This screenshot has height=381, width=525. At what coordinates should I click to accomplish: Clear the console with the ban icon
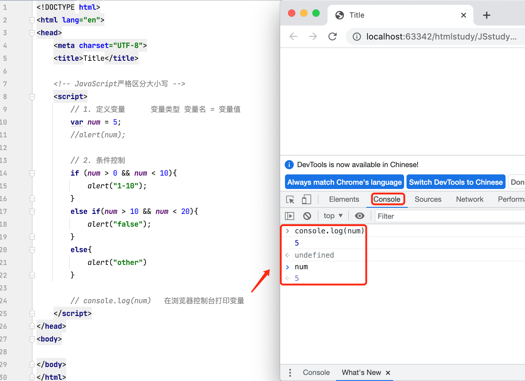307,216
